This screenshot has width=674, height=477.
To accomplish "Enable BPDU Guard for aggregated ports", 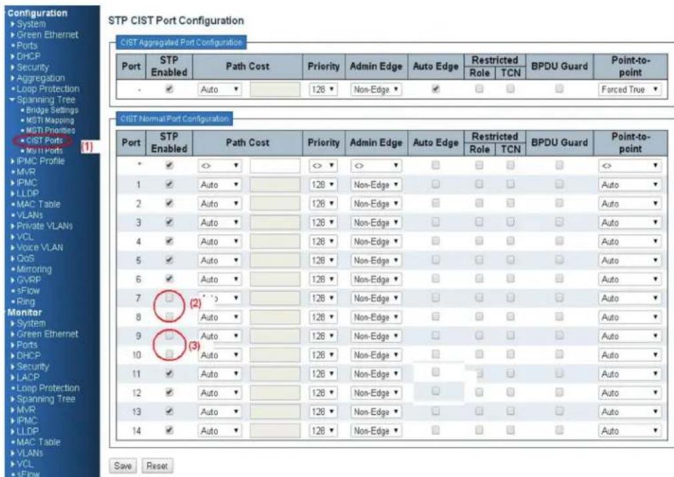I will tap(559, 89).
